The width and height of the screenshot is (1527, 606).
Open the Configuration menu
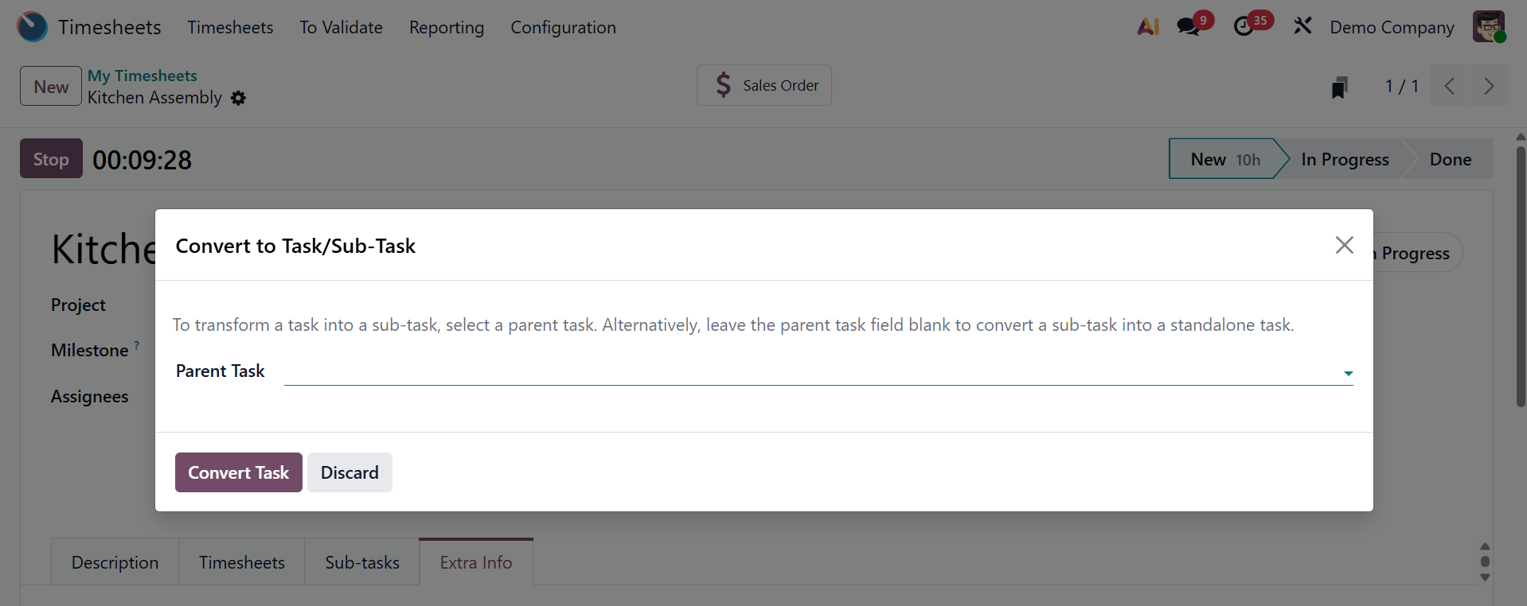pos(563,27)
